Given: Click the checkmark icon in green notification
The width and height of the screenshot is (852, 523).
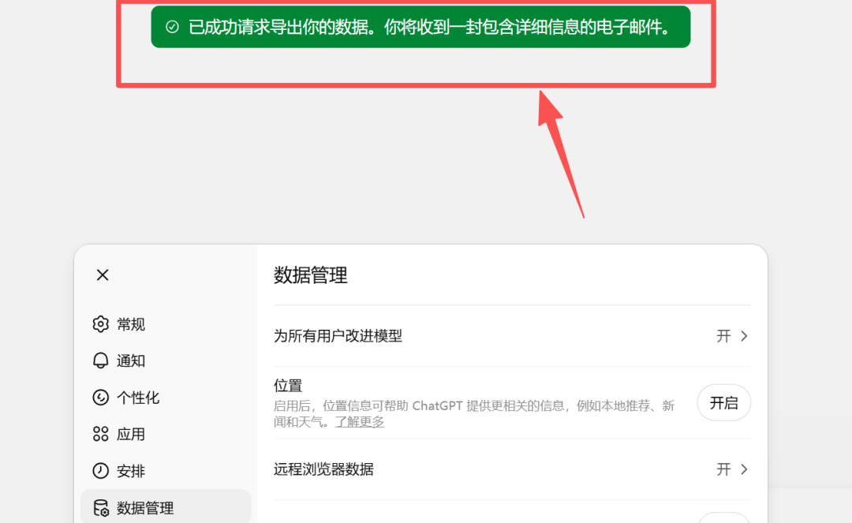Looking at the screenshot, I should click(x=172, y=27).
